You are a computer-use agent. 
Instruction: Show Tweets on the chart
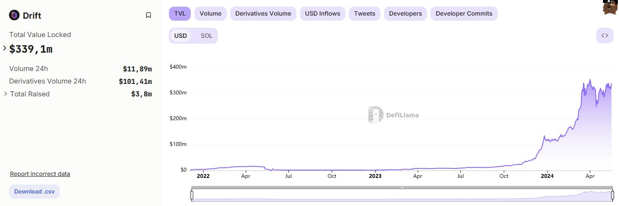pos(364,14)
